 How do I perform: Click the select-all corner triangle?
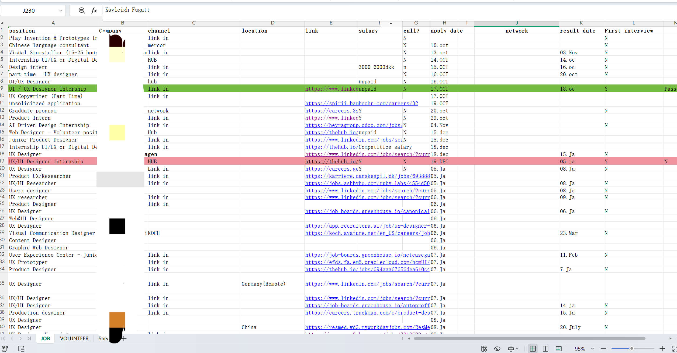coord(2,23)
